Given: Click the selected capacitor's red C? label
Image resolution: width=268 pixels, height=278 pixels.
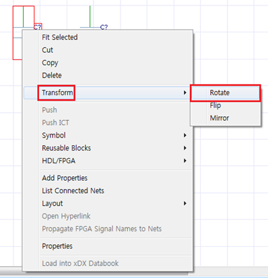Looking at the screenshot, I should click(38, 27).
